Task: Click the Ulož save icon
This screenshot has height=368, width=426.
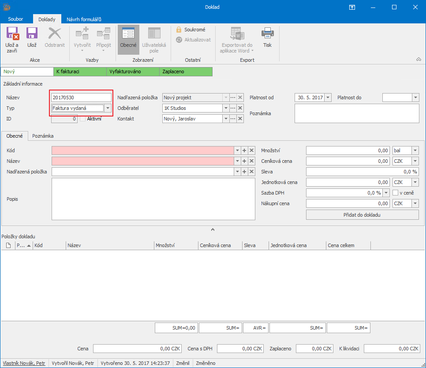Action: click(x=32, y=34)
